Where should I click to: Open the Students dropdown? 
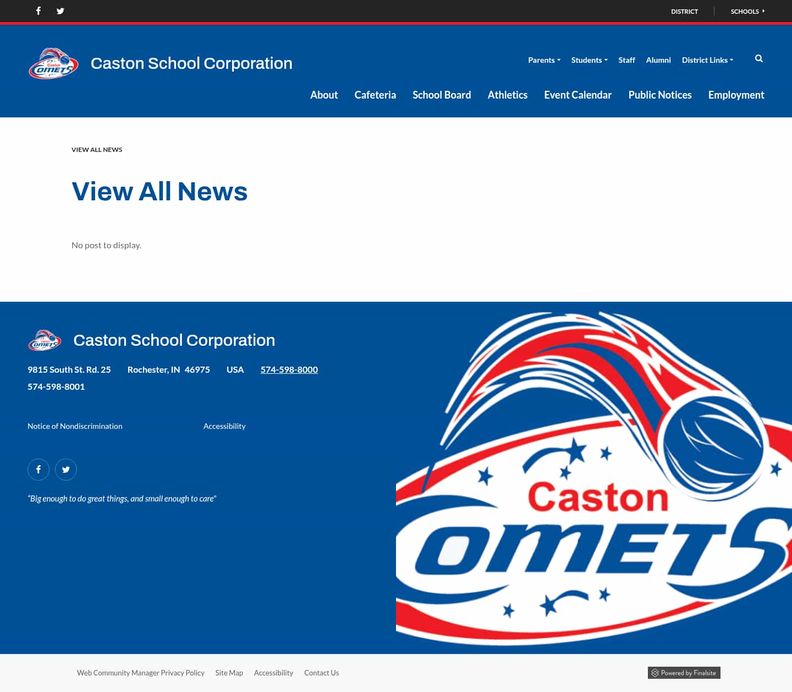588,60
